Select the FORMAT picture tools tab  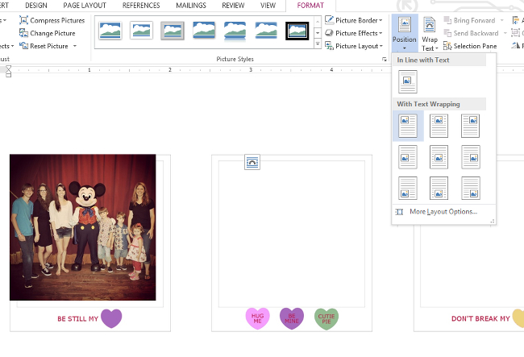click(310, 6)
